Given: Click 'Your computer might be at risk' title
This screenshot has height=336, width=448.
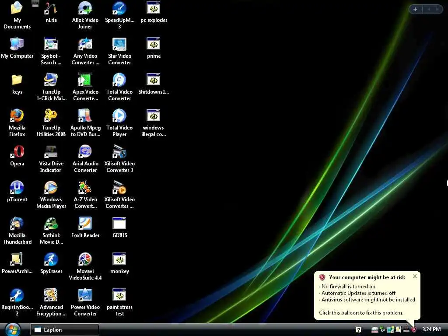Looking at the screenshot, I should (367, 277).
